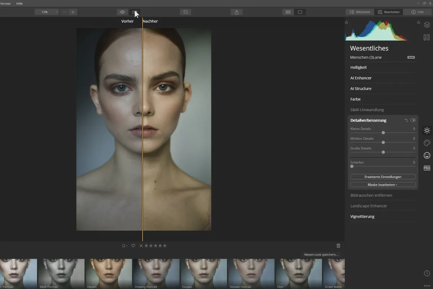
Task: Open the 12% zoom level dropdown
Action: point(47,12)
